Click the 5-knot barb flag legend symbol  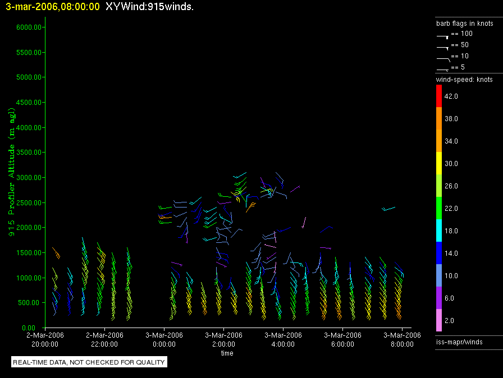point(443,69)
